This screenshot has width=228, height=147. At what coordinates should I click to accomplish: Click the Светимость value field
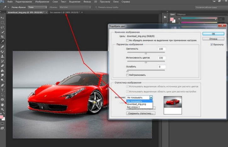tap(162, 49)
